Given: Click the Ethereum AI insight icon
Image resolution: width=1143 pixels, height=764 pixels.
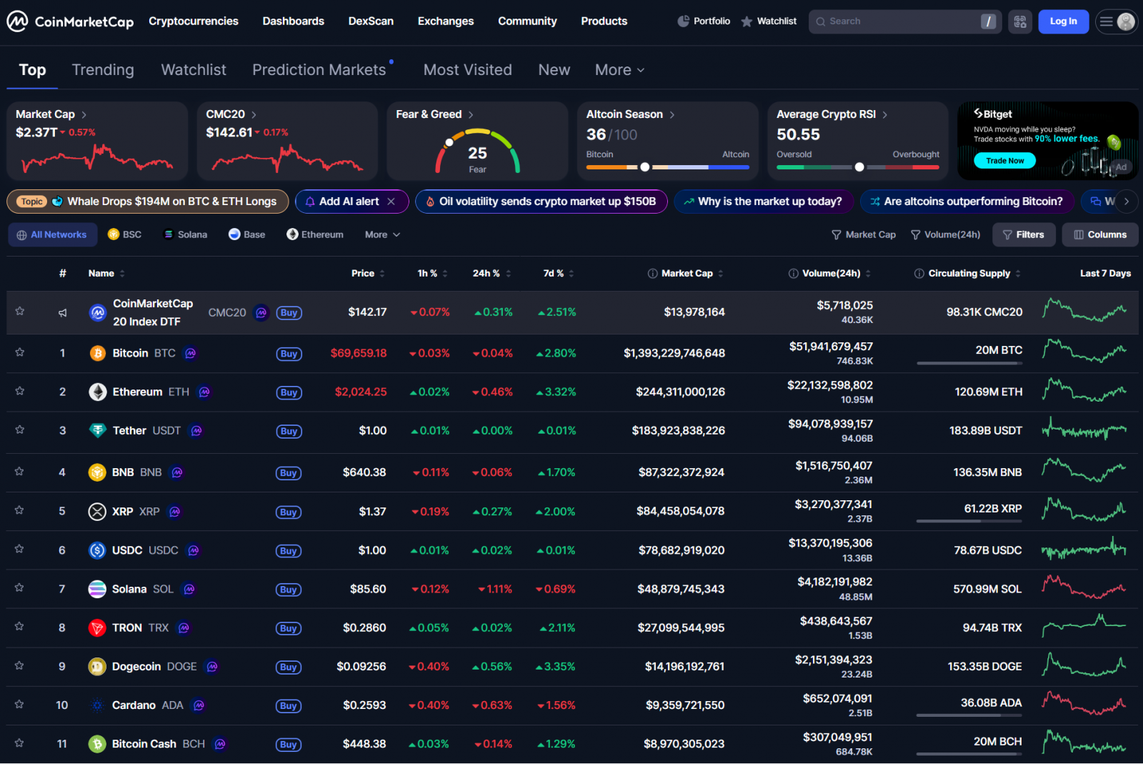Looking at the screenshot, I should tap(204, 392).
